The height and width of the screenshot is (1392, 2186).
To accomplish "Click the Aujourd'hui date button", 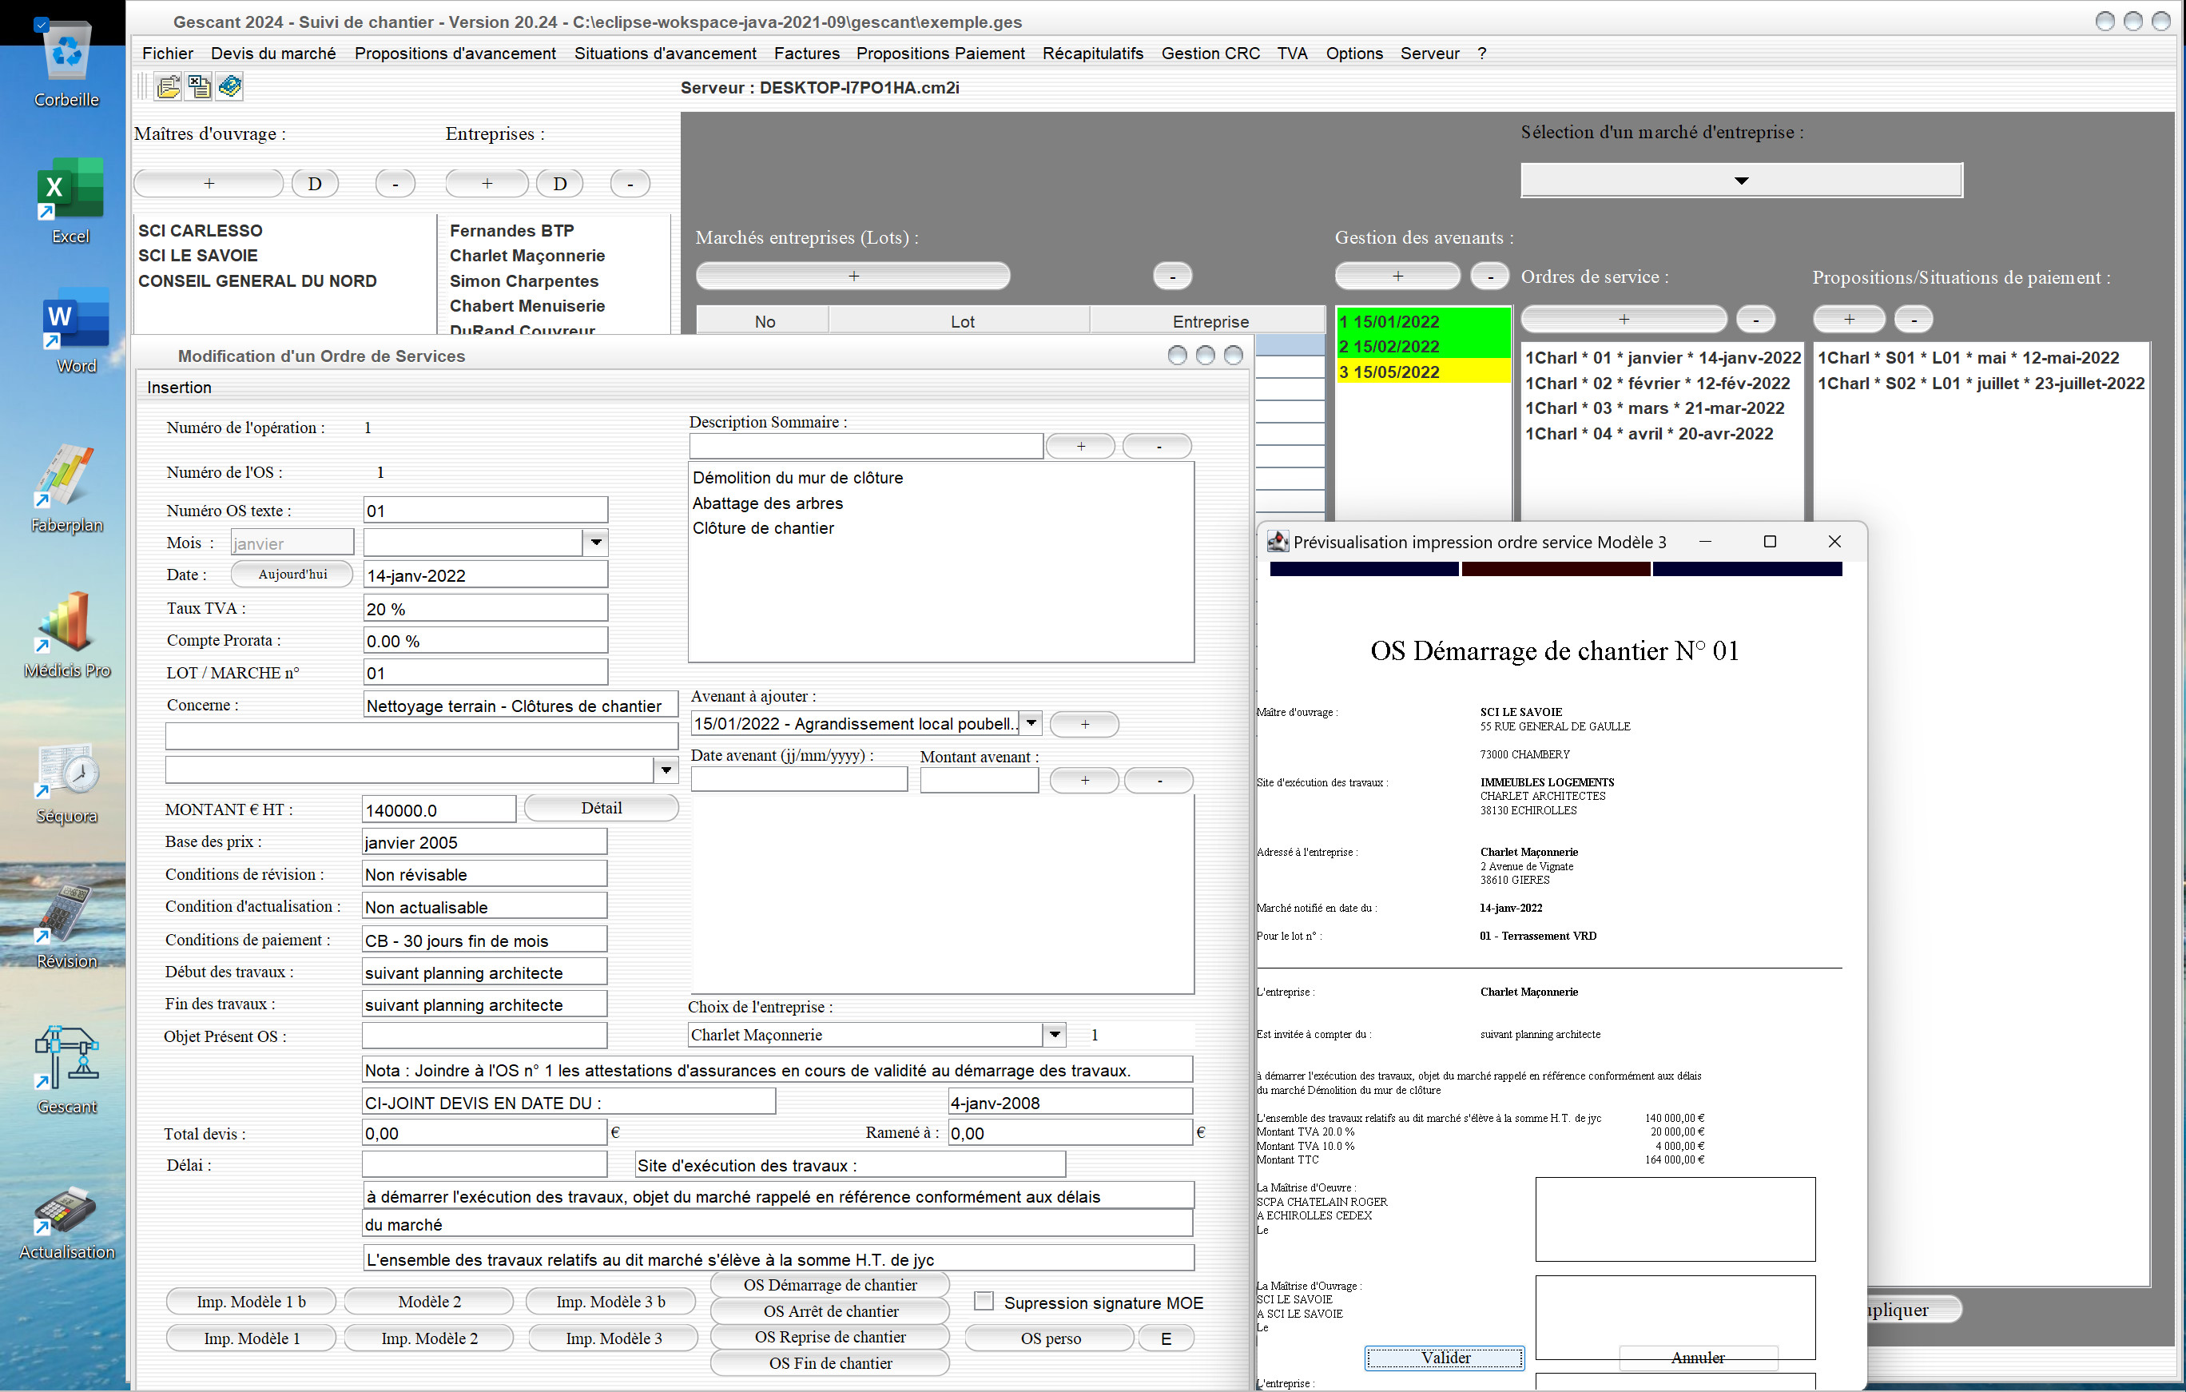I will click(292, 574).
